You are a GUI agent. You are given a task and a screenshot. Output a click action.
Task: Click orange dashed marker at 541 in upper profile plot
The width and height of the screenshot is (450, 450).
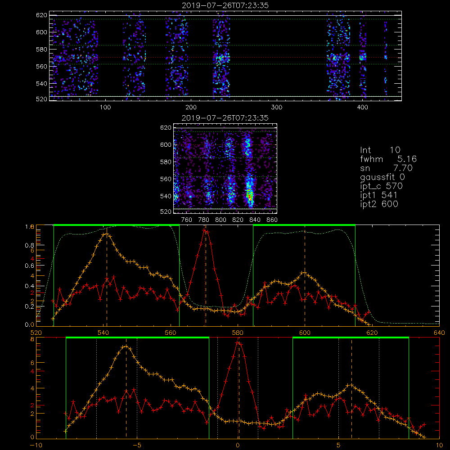[107, 277]
